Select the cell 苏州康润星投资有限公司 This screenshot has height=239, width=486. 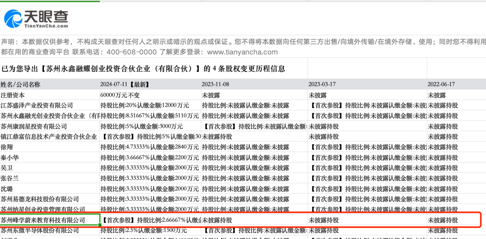tap(50, 126)
